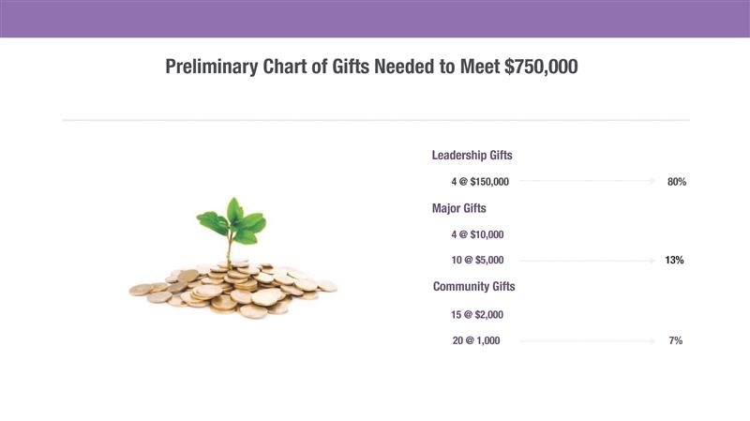Click the arrow pointing to 80%
This screenshot has width=750, height=421.
click(587, 181)
